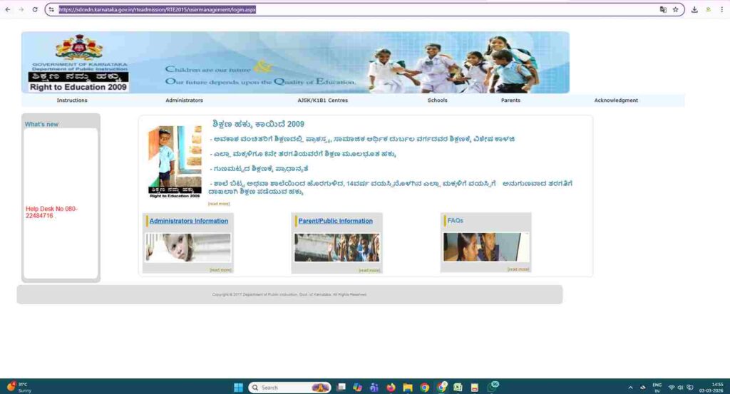The image size is (730, 394).
Task: Open the Parent/Public Information link
Action: tap(335, 221)
